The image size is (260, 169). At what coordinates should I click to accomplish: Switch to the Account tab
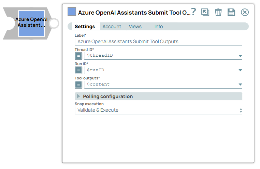[112, 26]
